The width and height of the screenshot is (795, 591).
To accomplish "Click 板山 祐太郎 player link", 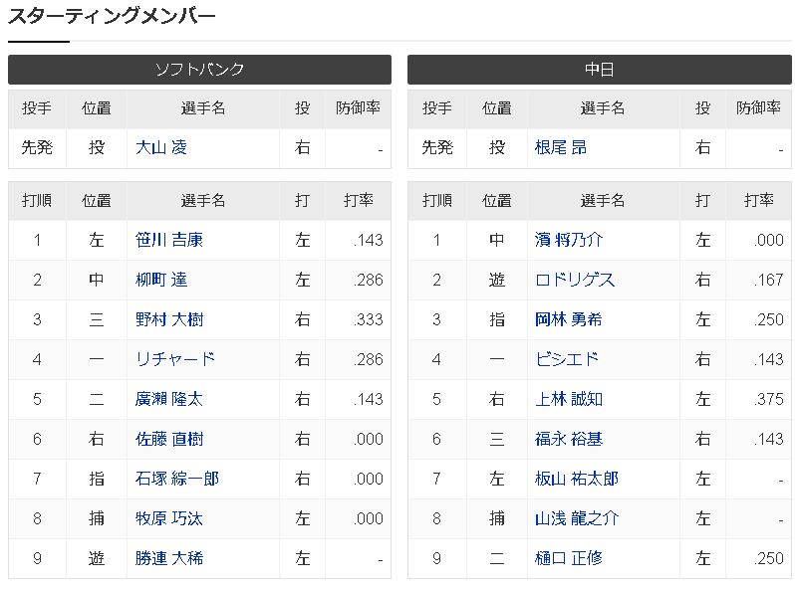I will (577, 479).
